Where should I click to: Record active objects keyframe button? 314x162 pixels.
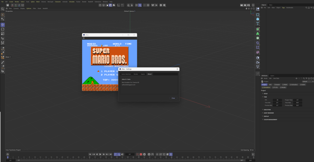(137, 155)
